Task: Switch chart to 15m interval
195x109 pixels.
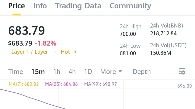Action: point(38,71)
